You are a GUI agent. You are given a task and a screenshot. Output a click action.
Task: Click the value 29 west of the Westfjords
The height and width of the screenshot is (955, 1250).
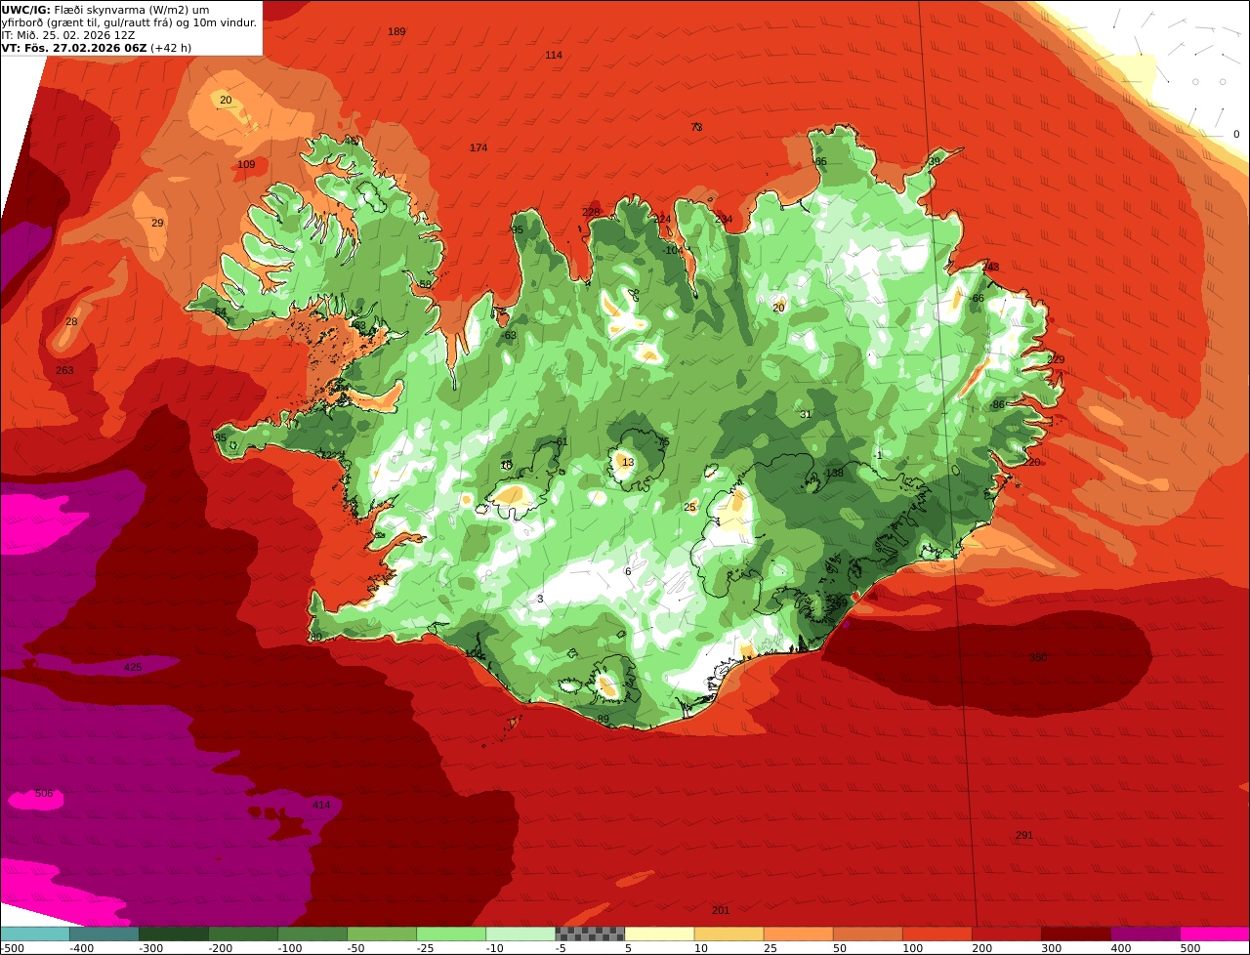click(157, 224)
